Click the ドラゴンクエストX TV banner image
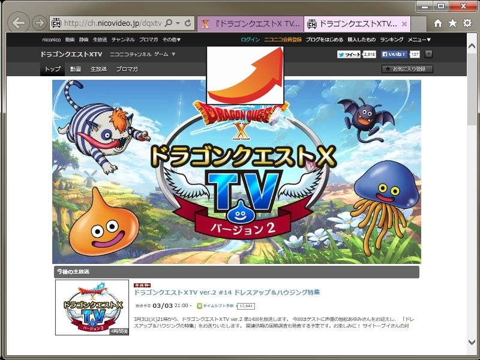The image size is (480, 360). pos(236,172)
